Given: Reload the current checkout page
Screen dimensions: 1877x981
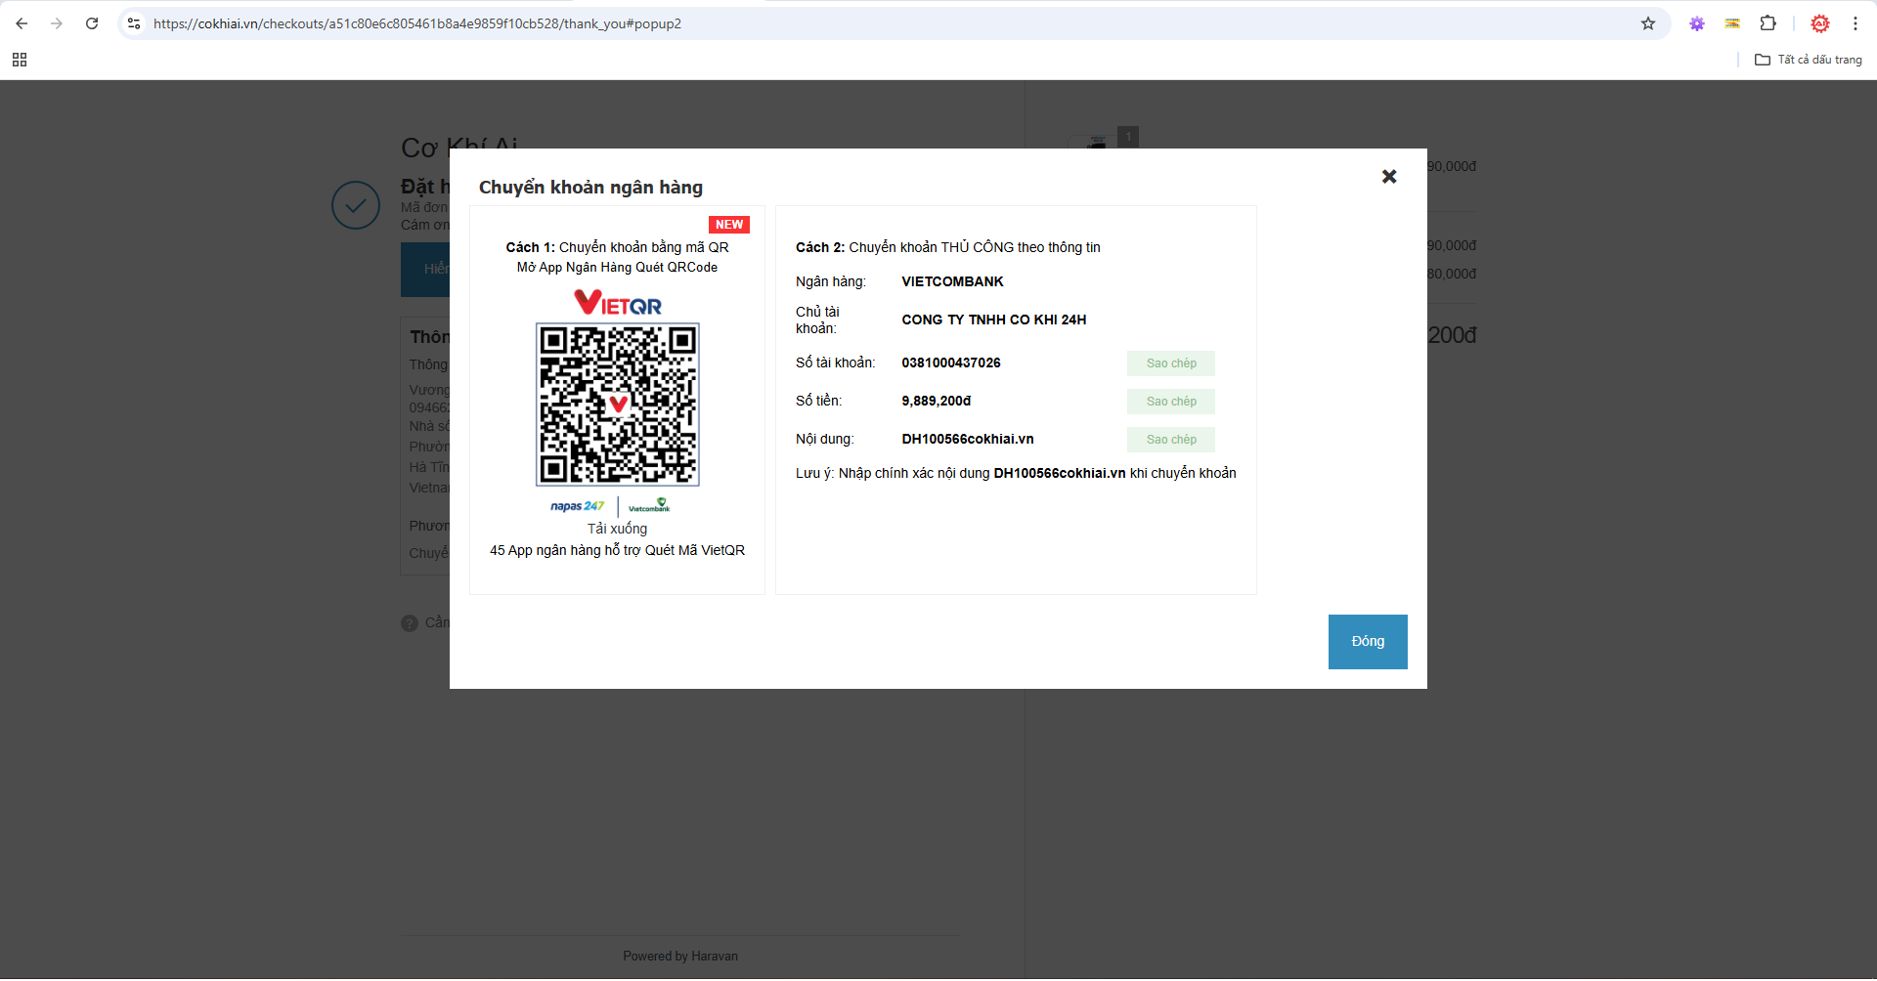Looking at the screenshot, I should (x=92, y=23).
